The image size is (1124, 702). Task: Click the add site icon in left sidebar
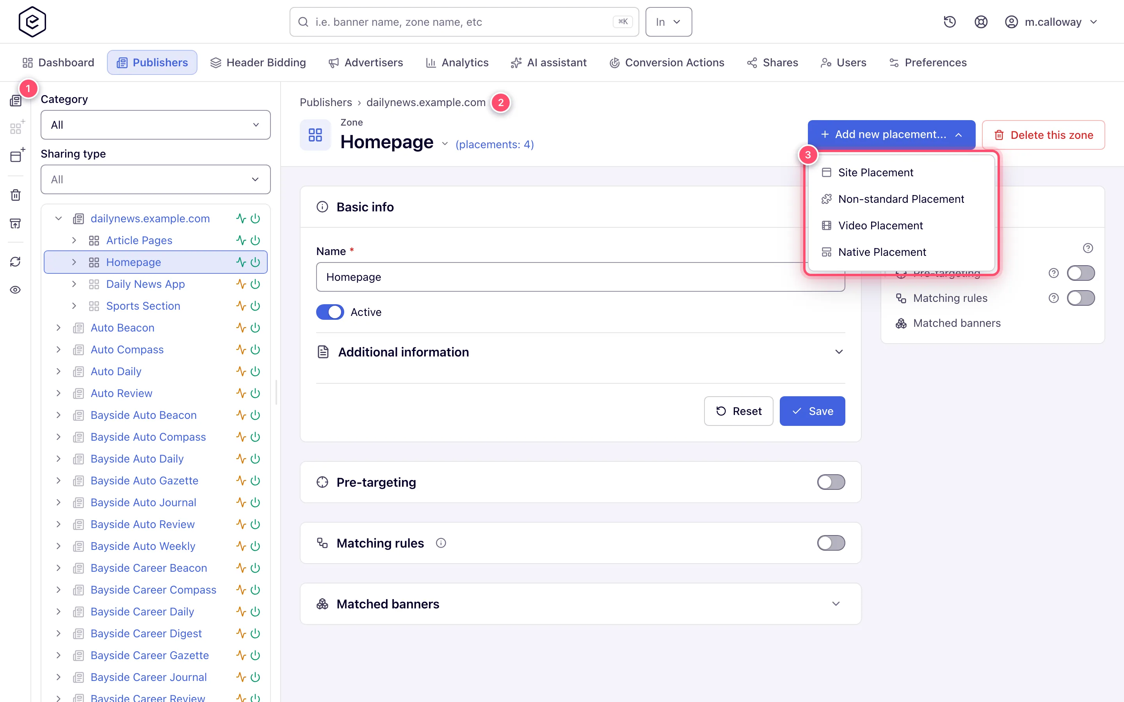click(x=17, y=156)
